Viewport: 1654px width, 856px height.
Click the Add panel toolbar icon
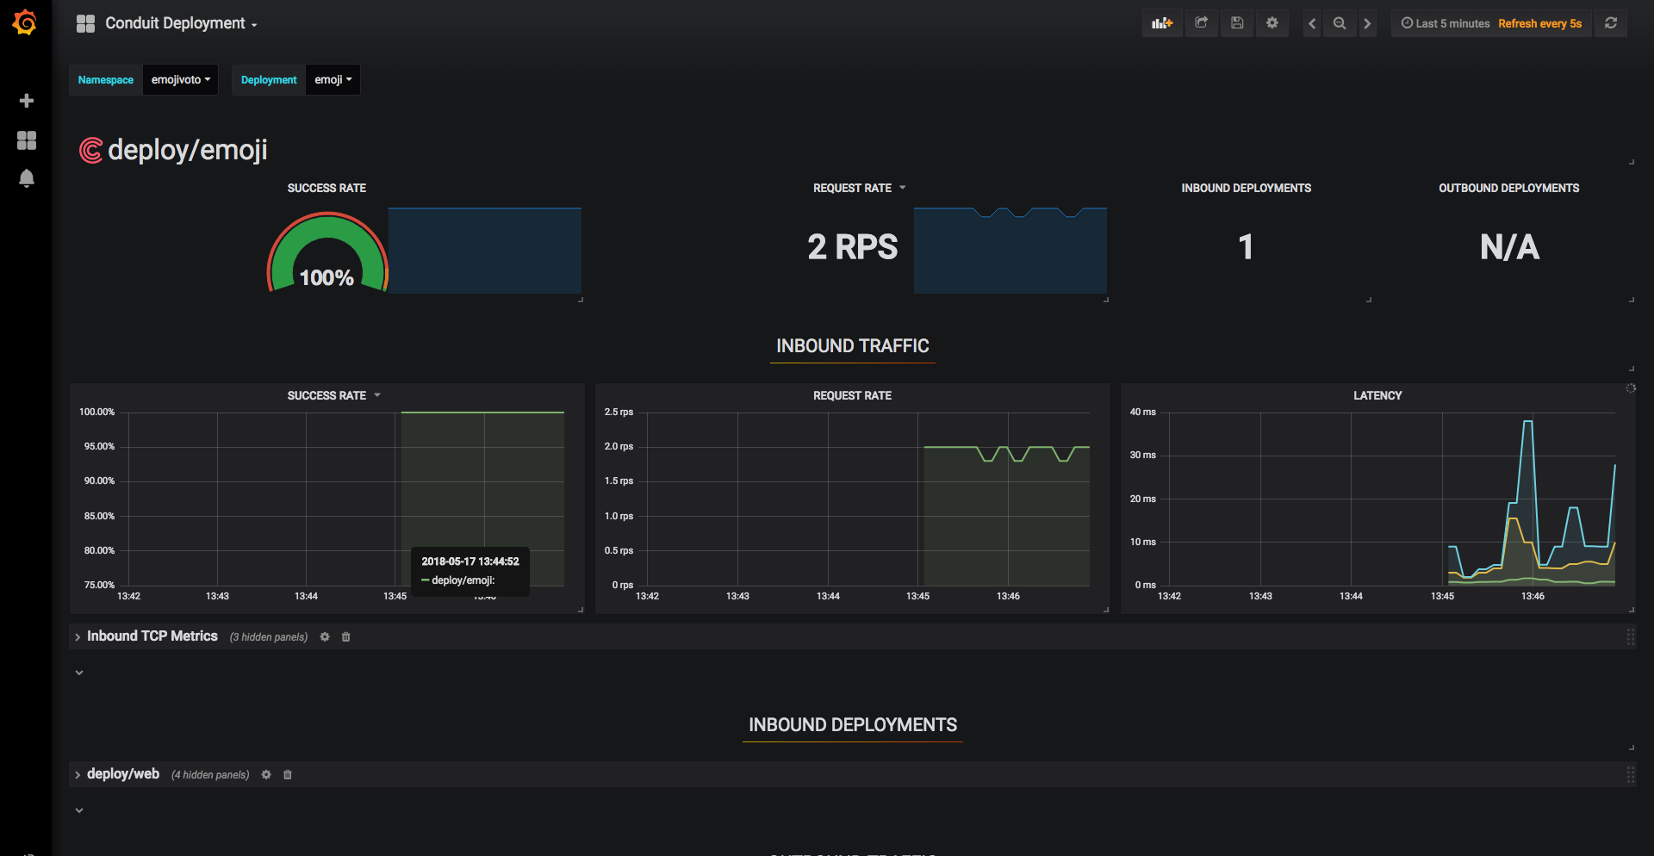[x=1162, y=23]
